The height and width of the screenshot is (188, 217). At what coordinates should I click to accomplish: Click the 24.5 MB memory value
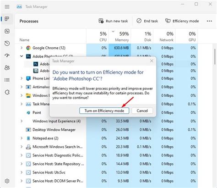(122, 138)
